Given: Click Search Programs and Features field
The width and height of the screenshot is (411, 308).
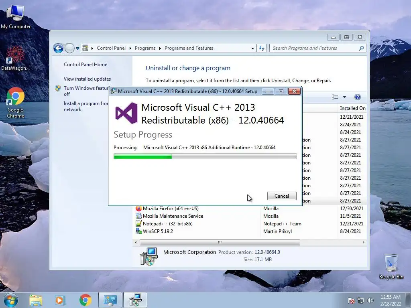Looking at the screenshot, I should [317, 48].
